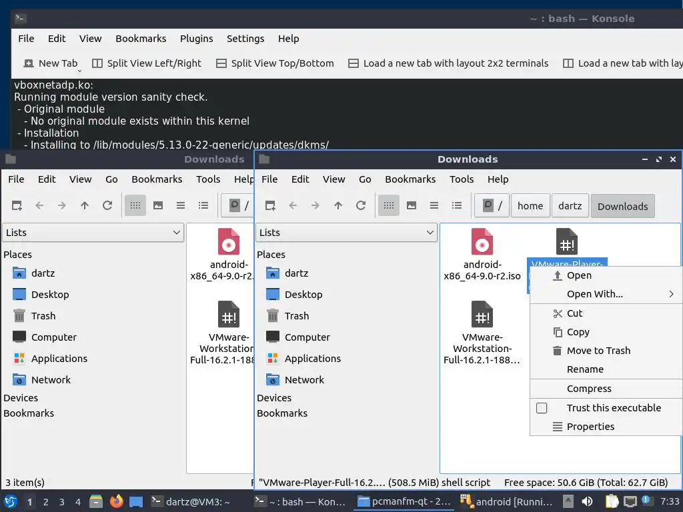This screenshot has width=683, height=512.
Task: Select VMware-Workstation file in back window
Action: (222, 333)
